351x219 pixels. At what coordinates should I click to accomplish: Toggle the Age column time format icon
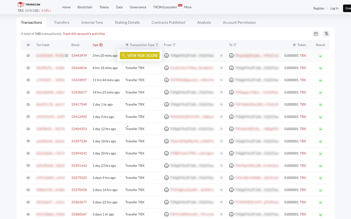click(x=101, y=45)
